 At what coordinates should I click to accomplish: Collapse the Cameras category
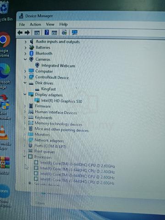point(25,59)
